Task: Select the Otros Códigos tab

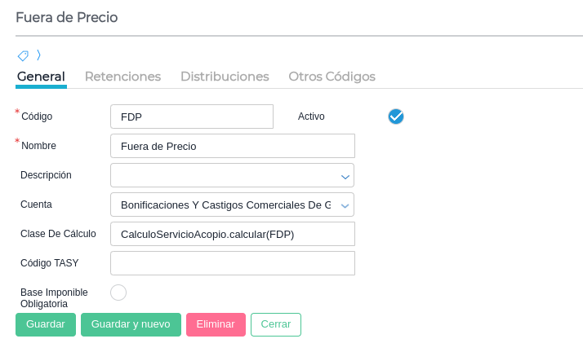Action: [x=332, y=77]
